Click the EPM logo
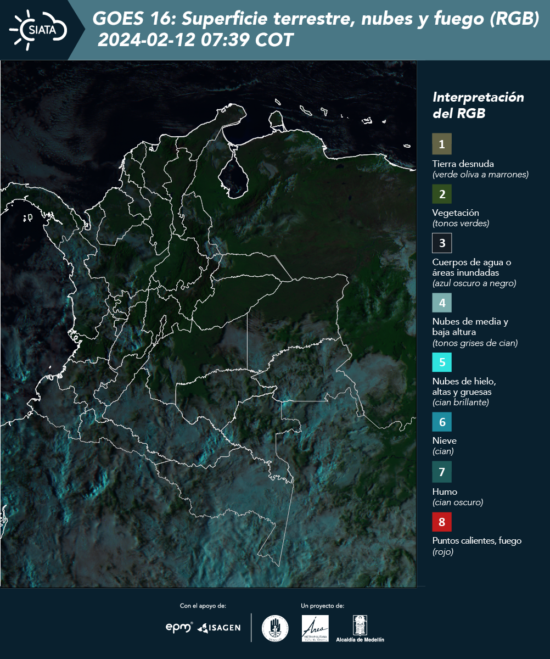The width and height of the screenshot is (550, 659). [x=179, y=627]
